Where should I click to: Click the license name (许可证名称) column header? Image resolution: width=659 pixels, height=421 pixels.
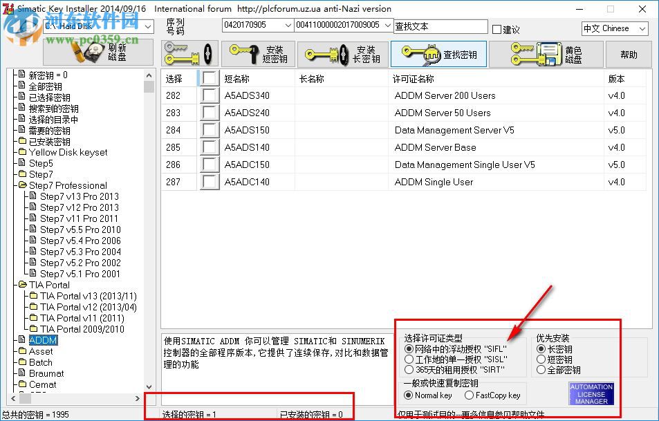[x=496, y=79]
